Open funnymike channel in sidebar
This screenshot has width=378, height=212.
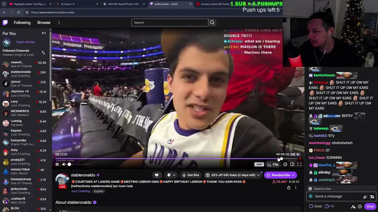click(25, 142)
